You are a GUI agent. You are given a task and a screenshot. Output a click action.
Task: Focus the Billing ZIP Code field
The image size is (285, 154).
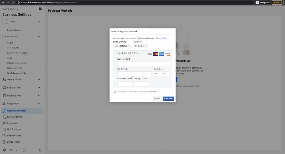click(142, 84)
